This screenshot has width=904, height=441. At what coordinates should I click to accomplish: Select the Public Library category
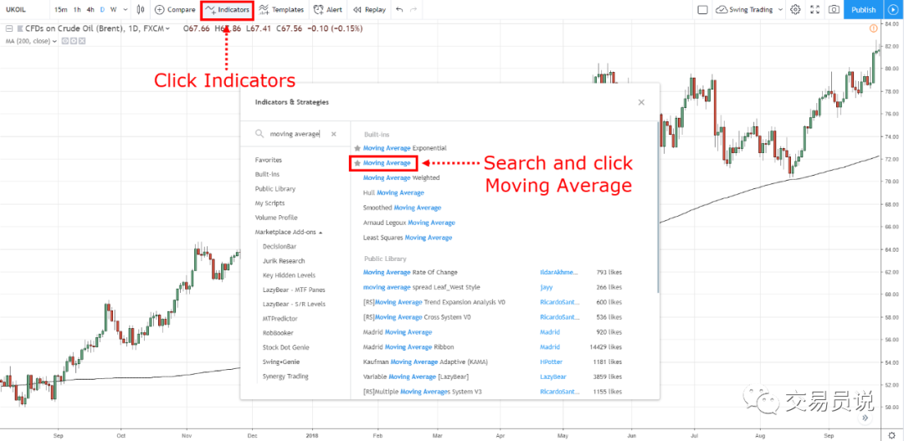point(275,188)
